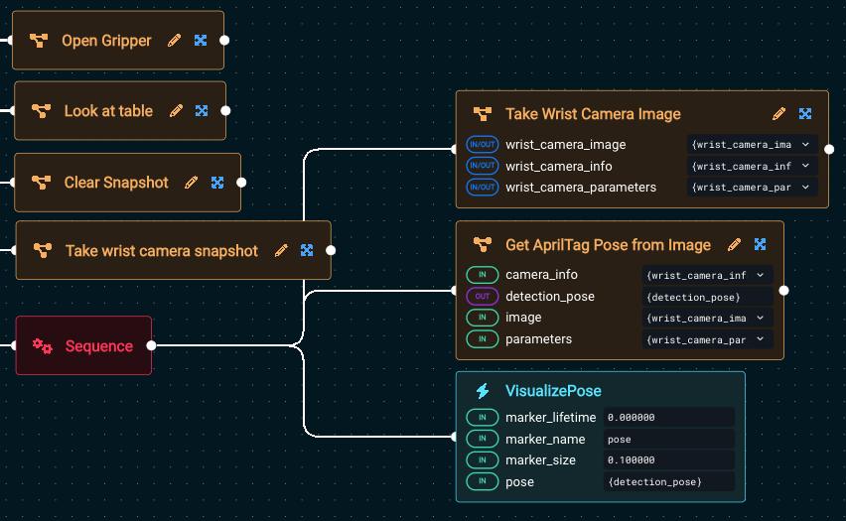Click the Look at table output connector dot

click(225, 110)
